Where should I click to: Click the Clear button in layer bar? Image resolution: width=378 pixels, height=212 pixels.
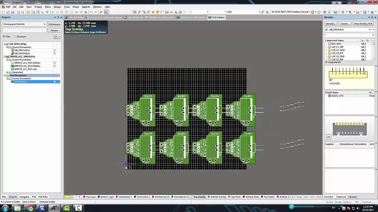[319, 197]
